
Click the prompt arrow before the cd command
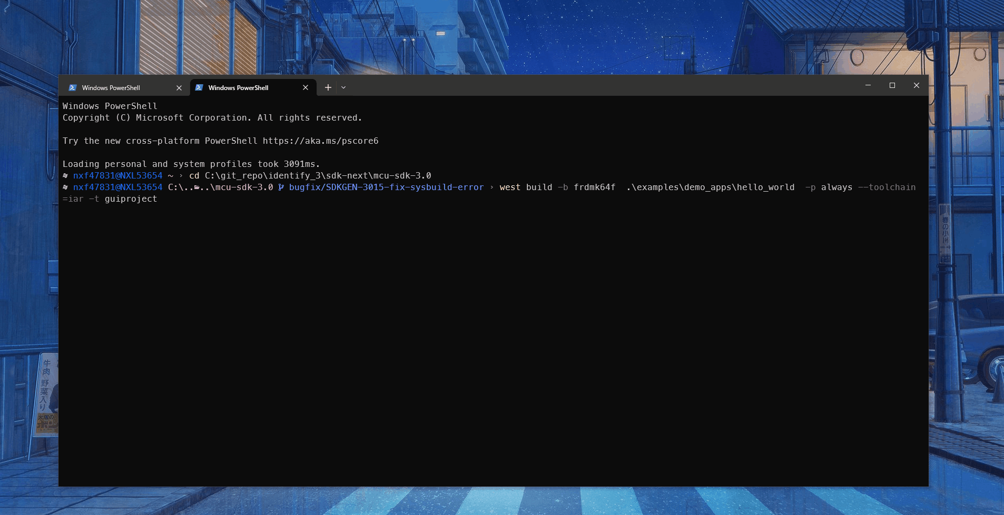180,175
